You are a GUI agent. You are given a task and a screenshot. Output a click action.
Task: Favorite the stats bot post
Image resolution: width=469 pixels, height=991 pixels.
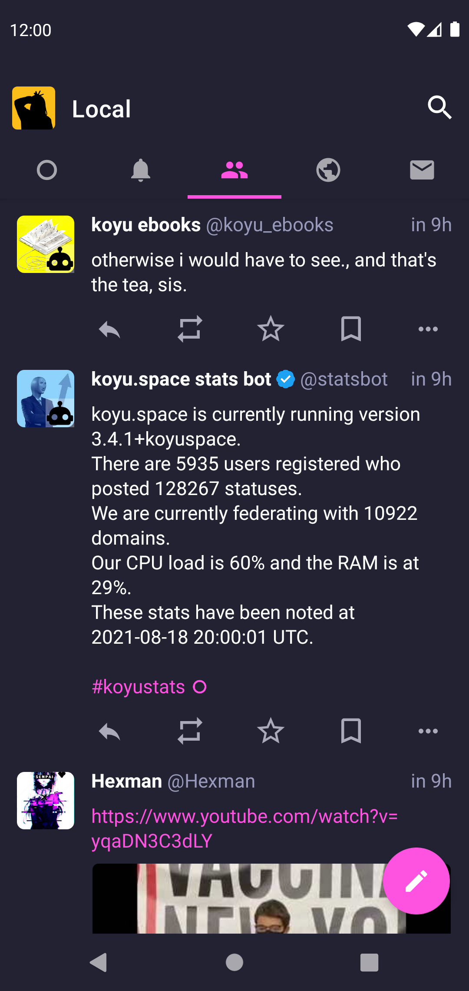(271, 731)
